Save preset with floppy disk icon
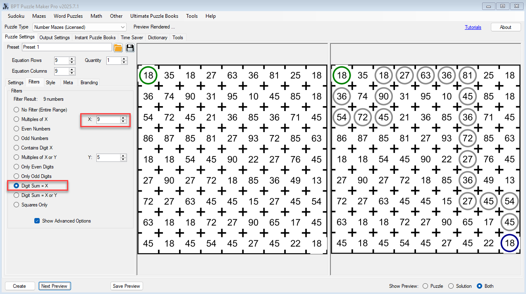 click(x=130, y=47)
